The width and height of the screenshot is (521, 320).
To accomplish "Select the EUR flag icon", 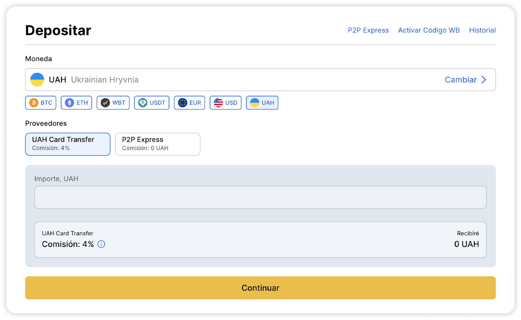I will click(183, 103).
